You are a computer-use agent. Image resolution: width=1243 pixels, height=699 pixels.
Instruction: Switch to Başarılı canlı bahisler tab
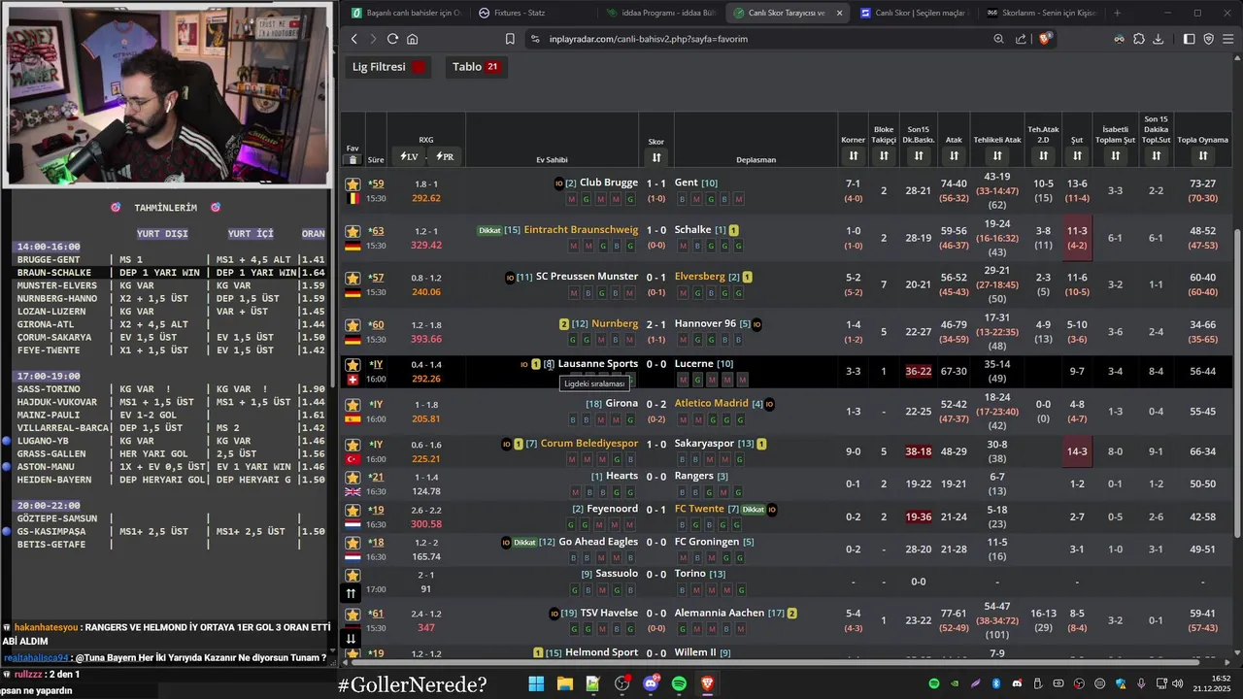pos(406,13)
